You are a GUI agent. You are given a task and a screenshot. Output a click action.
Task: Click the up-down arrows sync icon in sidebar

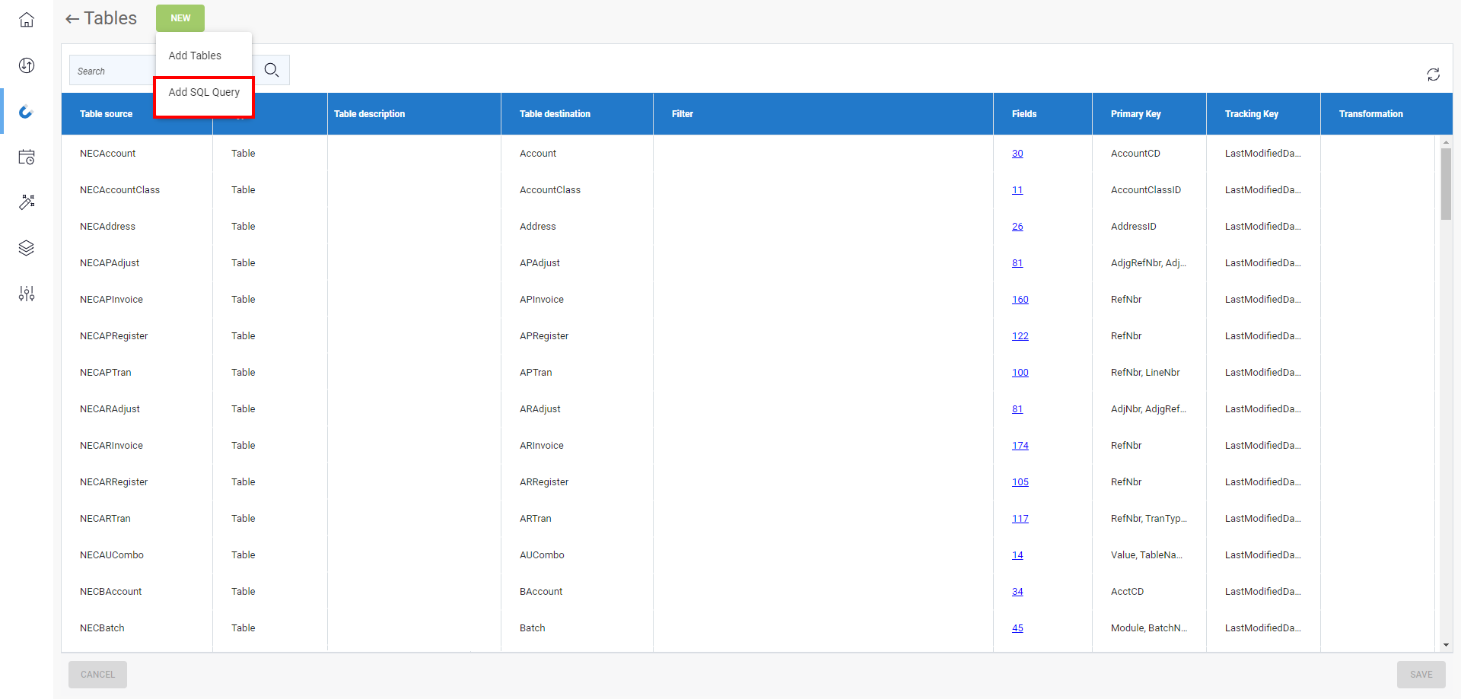pos(27,65)
